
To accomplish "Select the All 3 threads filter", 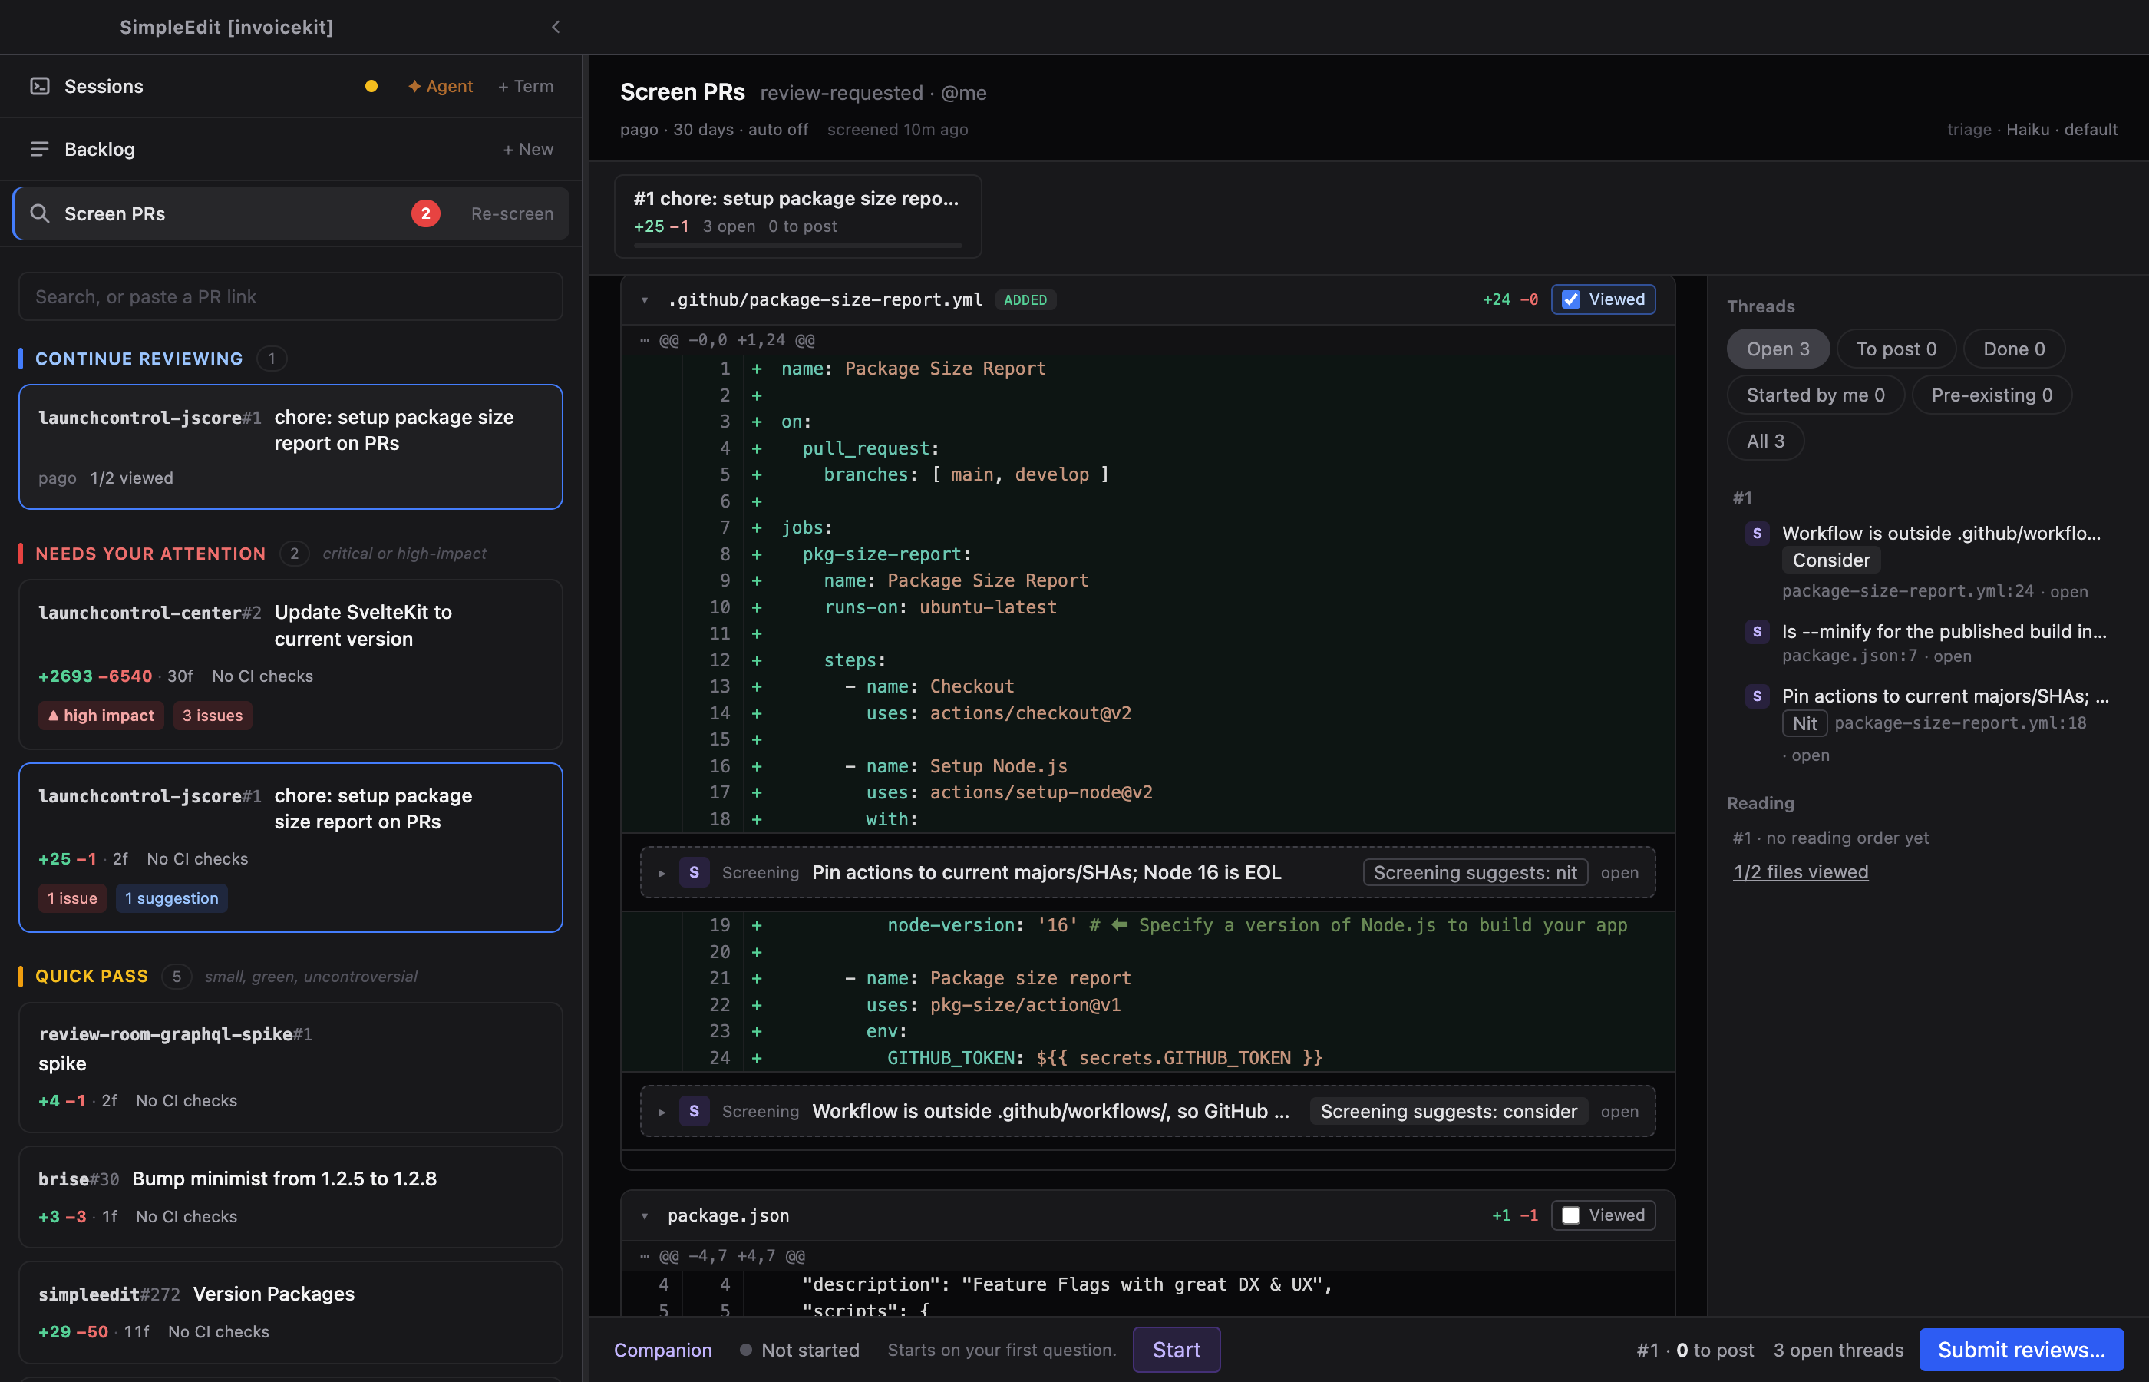I will click(1765, 441).
